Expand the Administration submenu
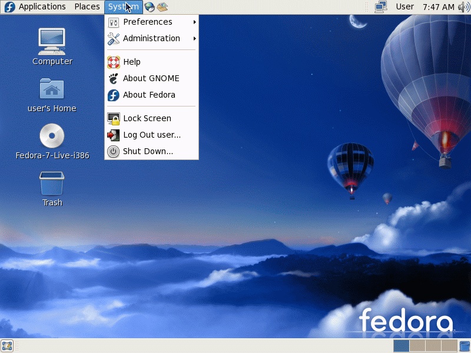Image resolution: width=471 pixels, height=353 pixels. [x=152, y=38]
